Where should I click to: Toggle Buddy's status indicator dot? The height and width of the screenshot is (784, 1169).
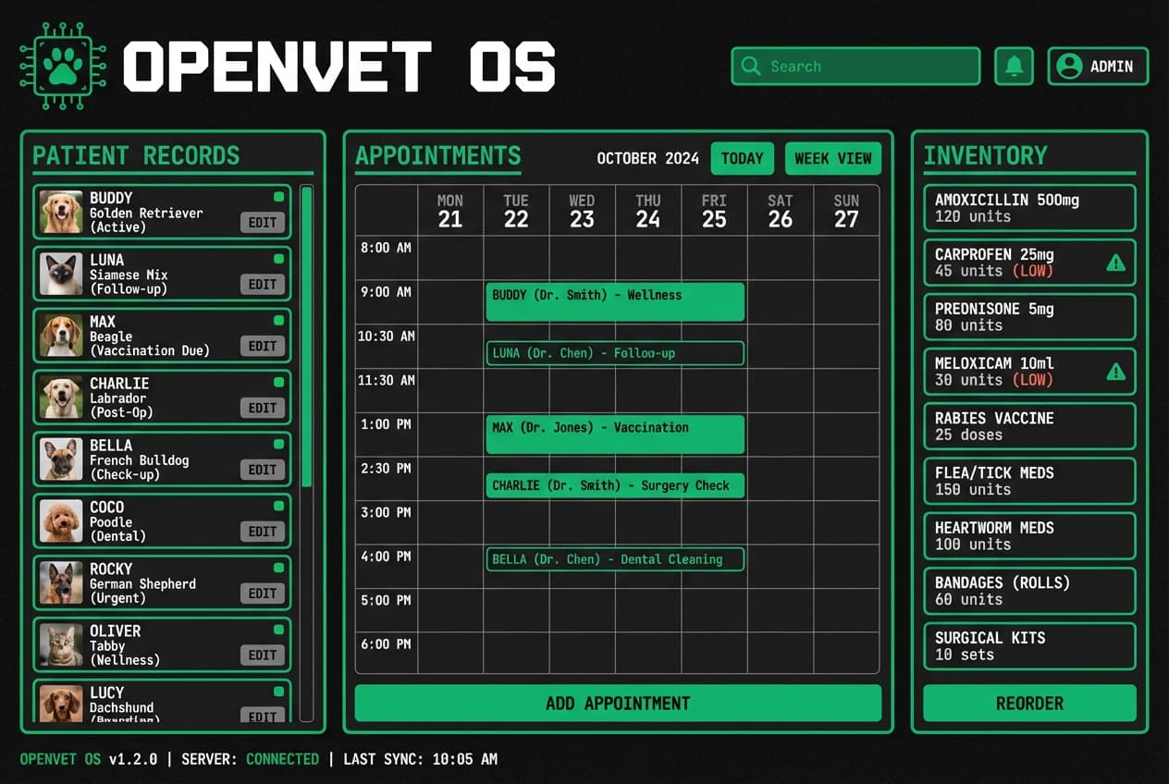278,194
